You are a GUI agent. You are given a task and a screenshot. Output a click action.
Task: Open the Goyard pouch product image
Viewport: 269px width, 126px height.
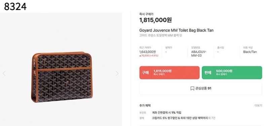(62, 77)
